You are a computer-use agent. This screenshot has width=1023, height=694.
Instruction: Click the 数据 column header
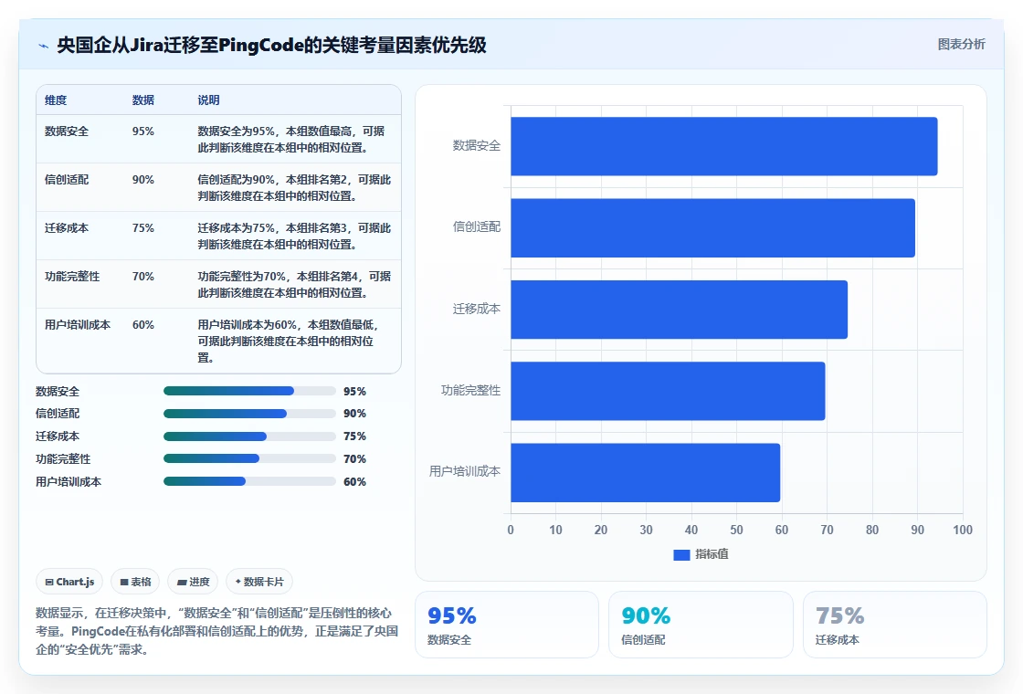tap(142, 100)
